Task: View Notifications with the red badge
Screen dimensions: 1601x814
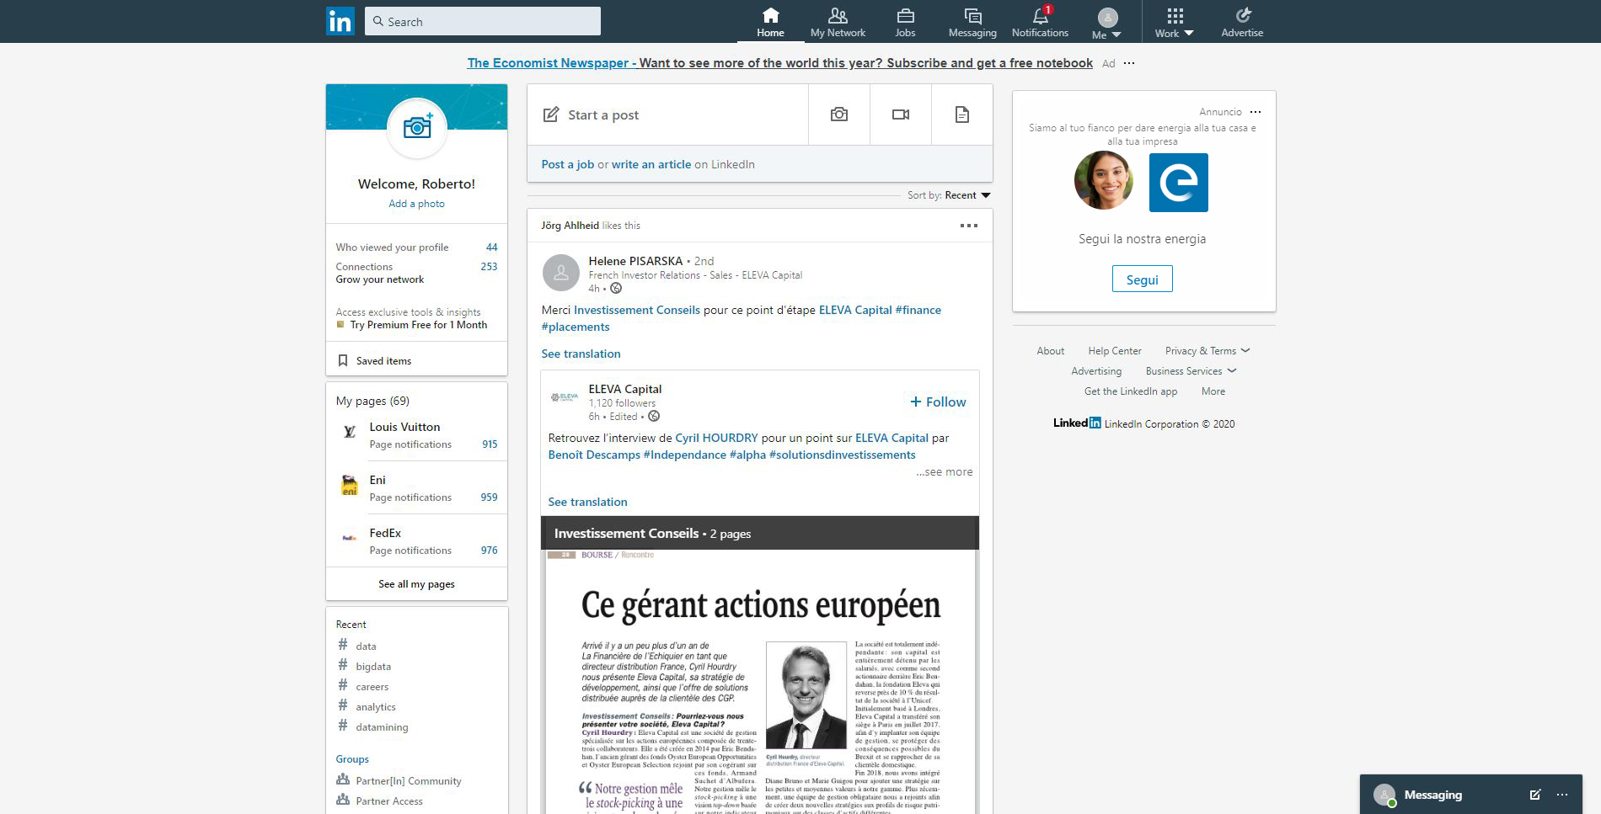Action: pos(1040,23)
